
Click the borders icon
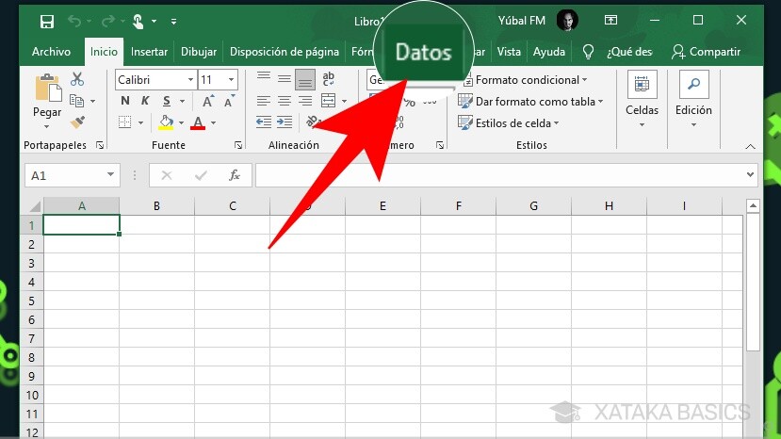pyautogui.click(x=125, y=122)
